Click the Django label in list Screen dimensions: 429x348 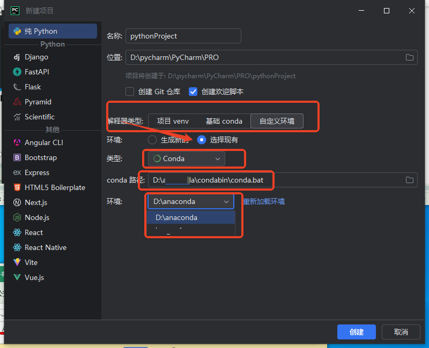36,57
